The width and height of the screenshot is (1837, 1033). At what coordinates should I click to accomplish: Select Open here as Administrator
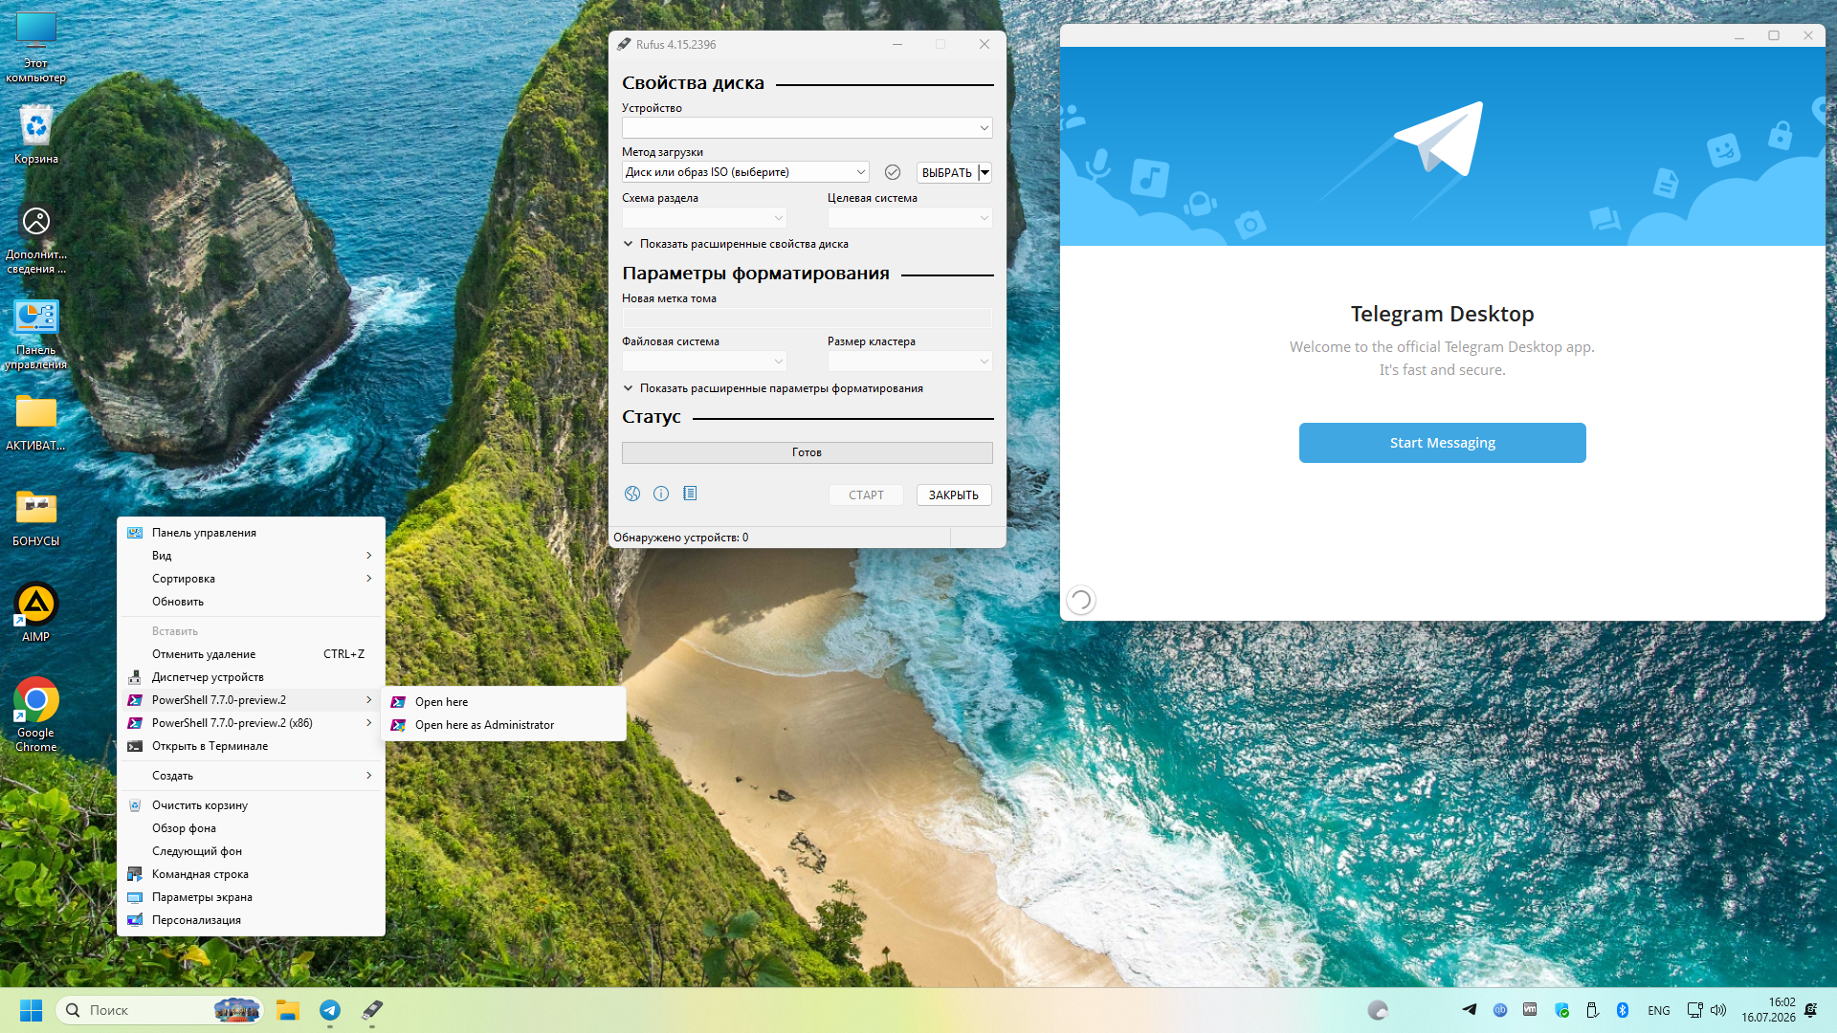pyautogui.click(x=503, y=725)
